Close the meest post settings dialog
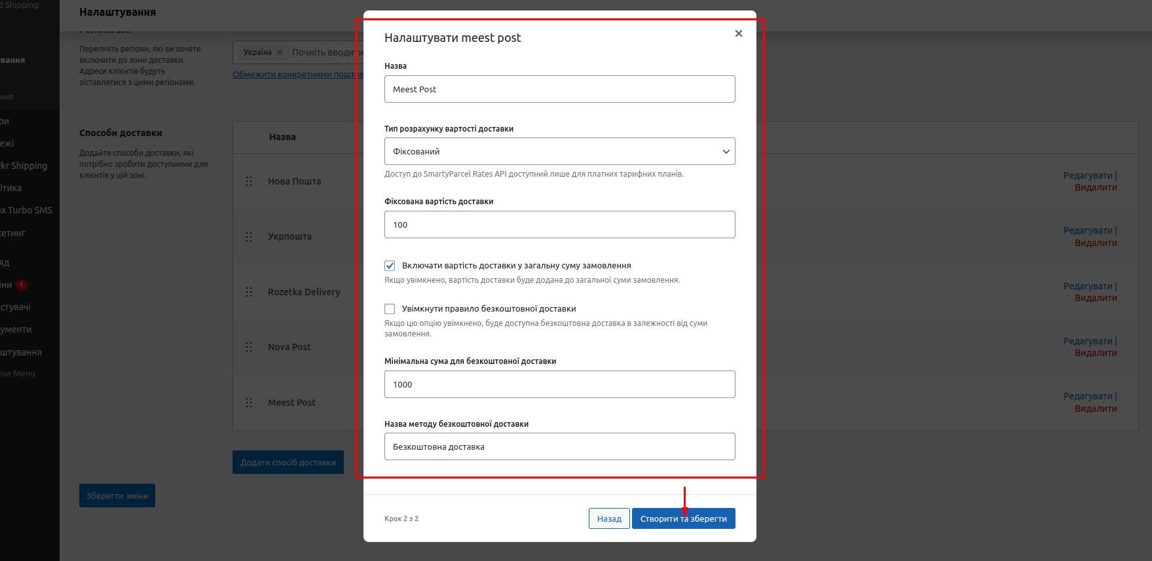 coord(738,33)
